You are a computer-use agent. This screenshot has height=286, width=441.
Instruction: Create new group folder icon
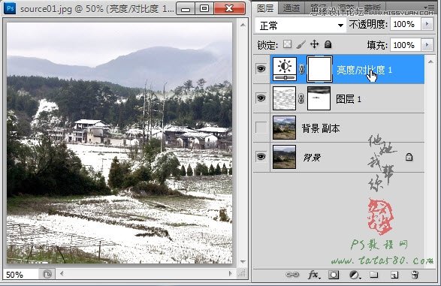374,275
